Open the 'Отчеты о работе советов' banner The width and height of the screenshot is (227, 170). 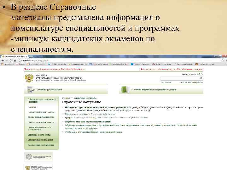66,90
